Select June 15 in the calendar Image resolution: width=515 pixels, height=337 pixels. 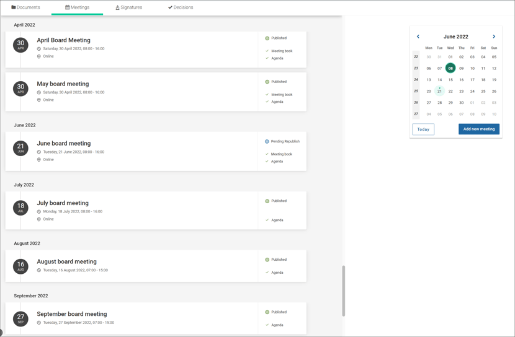pyautogui.click(x=450, y=80)
